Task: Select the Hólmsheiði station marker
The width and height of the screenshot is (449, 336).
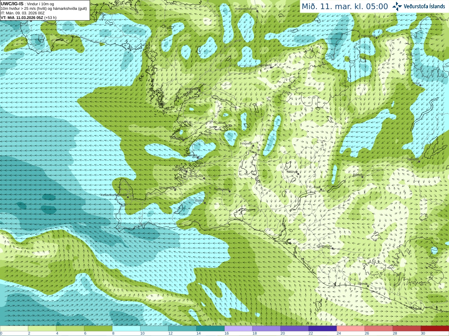Action: [204, 179]
